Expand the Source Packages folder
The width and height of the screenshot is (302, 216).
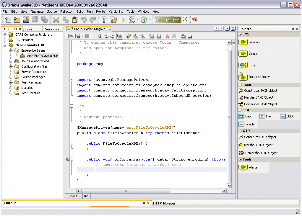coord(11,77)
